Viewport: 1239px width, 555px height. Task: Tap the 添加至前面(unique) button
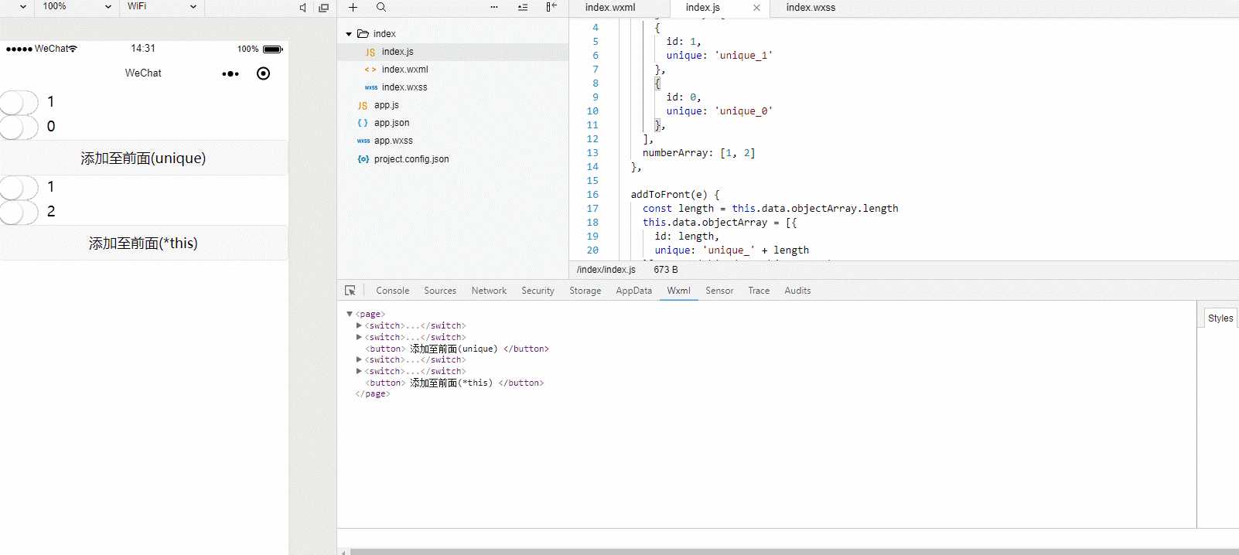tap(144, 158)
